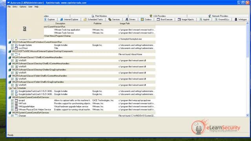
Task: Click the Codecs tab icon
Action: (142, 19)
